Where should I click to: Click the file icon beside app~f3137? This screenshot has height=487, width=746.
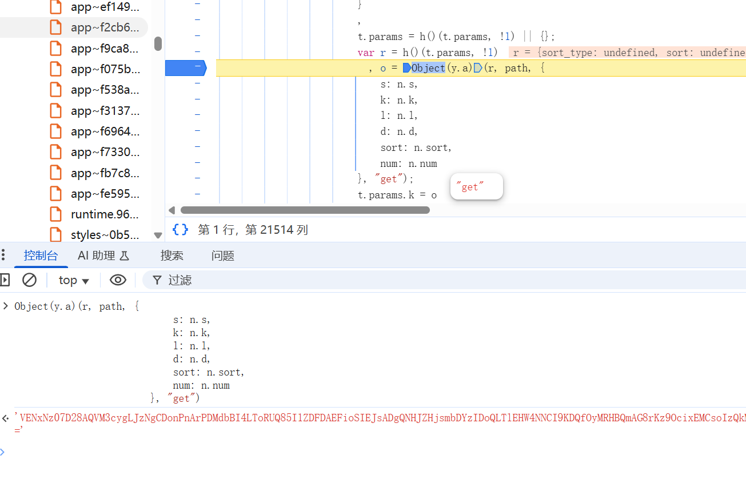point(55,110)
